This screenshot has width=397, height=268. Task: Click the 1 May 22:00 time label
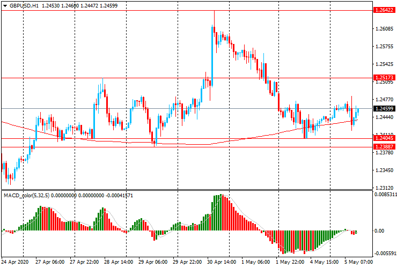coord(290,263)
